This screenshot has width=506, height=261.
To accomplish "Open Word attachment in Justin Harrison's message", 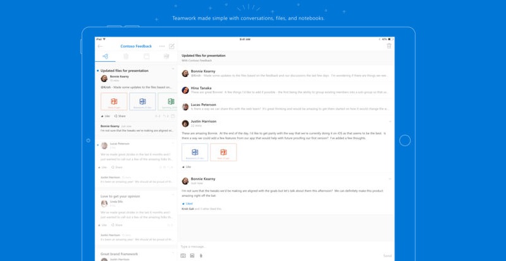I will 195,152.
